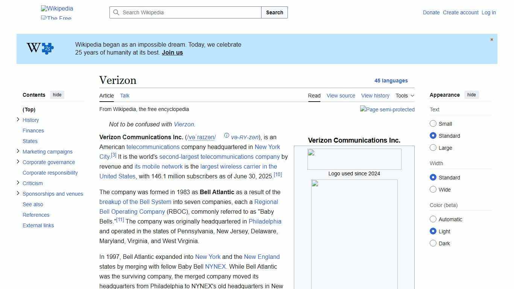Switch to Dark color mode
This screenshot has width=514, height=289.
coord(433,243)
